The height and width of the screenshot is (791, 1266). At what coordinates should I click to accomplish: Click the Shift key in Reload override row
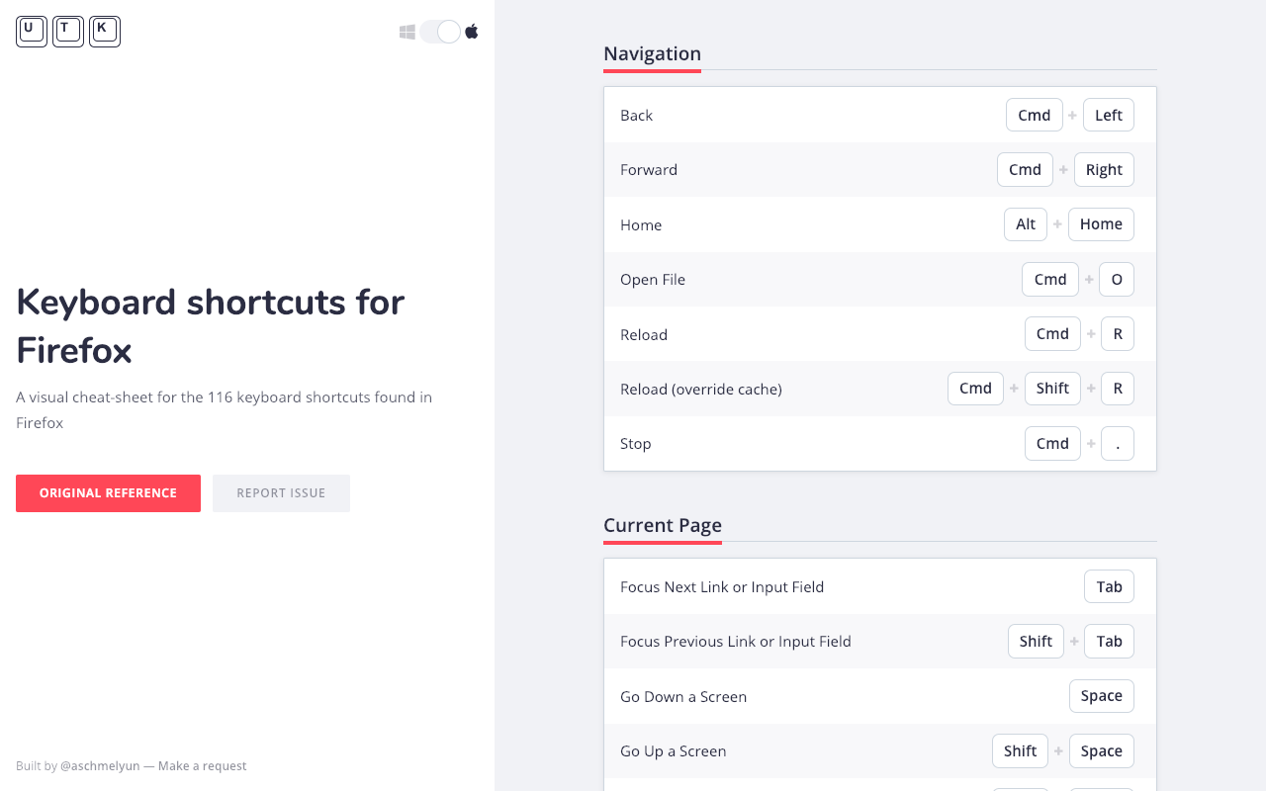(x=1051, y=389)
